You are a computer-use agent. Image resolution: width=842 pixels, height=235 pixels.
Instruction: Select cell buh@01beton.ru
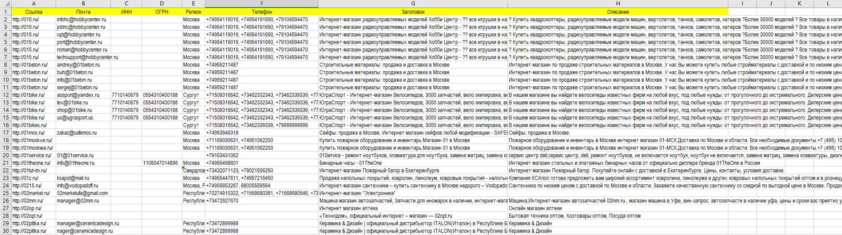point(83,72)
